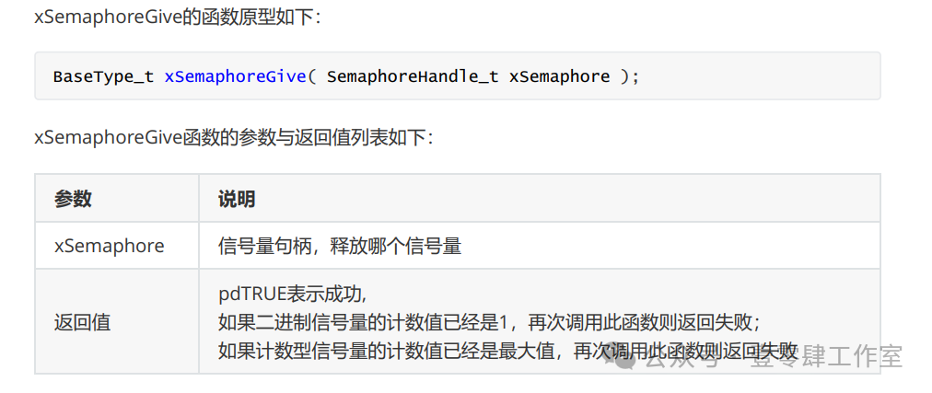Select the 说明 table header cell
This screenshot has height=393, width=932.
[540, 198]
